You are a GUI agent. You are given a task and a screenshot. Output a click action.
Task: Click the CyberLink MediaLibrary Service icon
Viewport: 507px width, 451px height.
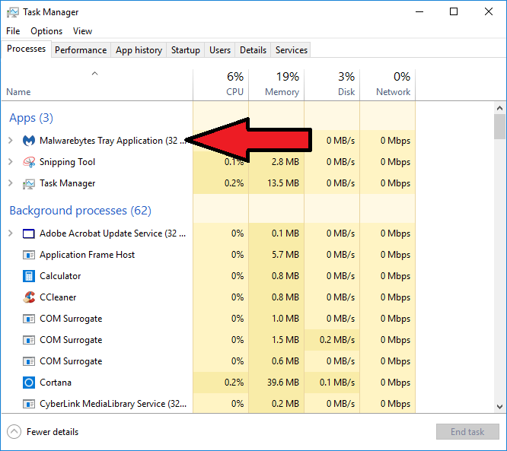click(29, 404)
